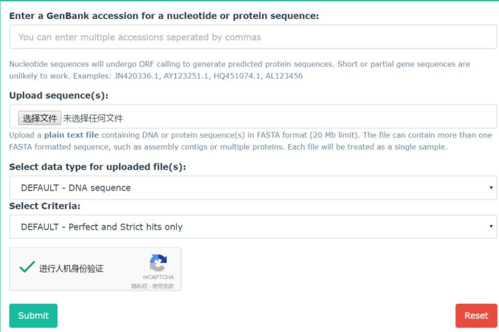The width and height of the screenshot is (499, 332).
Task: Click the red Reset button
Action: tap(476, 315)
